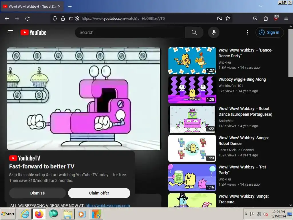Open Firefox application menu
293x220 pixels.
pos(286,18)
